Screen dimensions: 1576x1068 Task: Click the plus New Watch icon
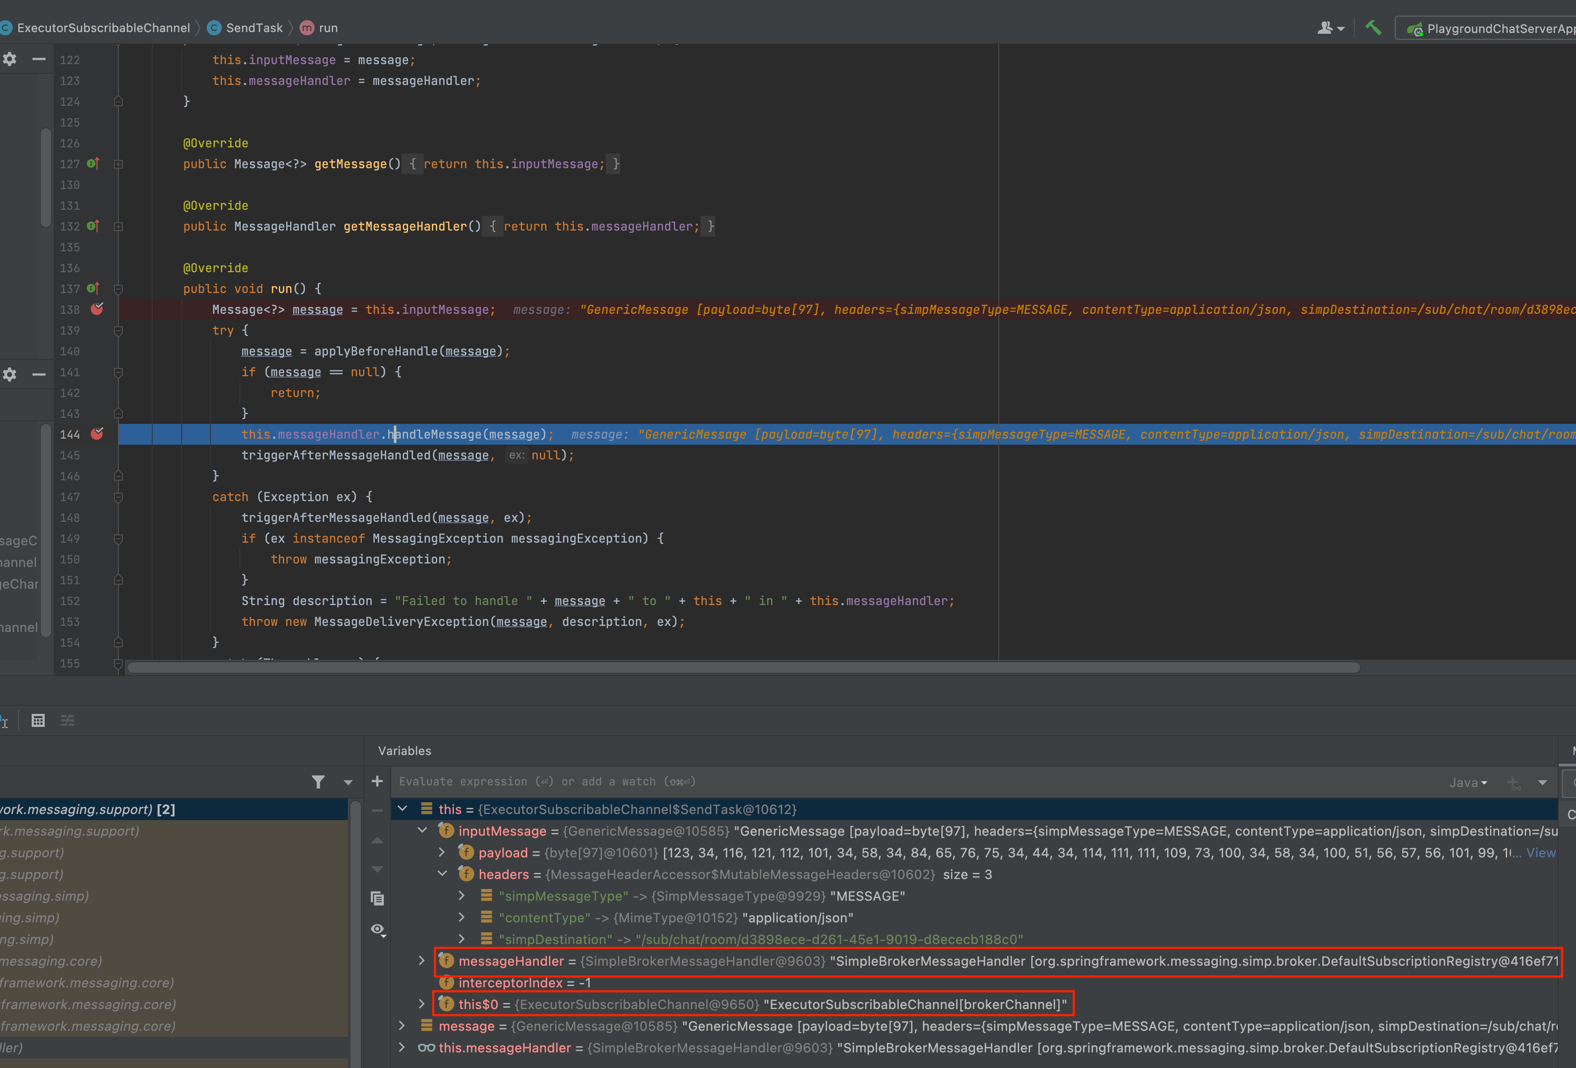pyautogui.click(x=378, y=781)
